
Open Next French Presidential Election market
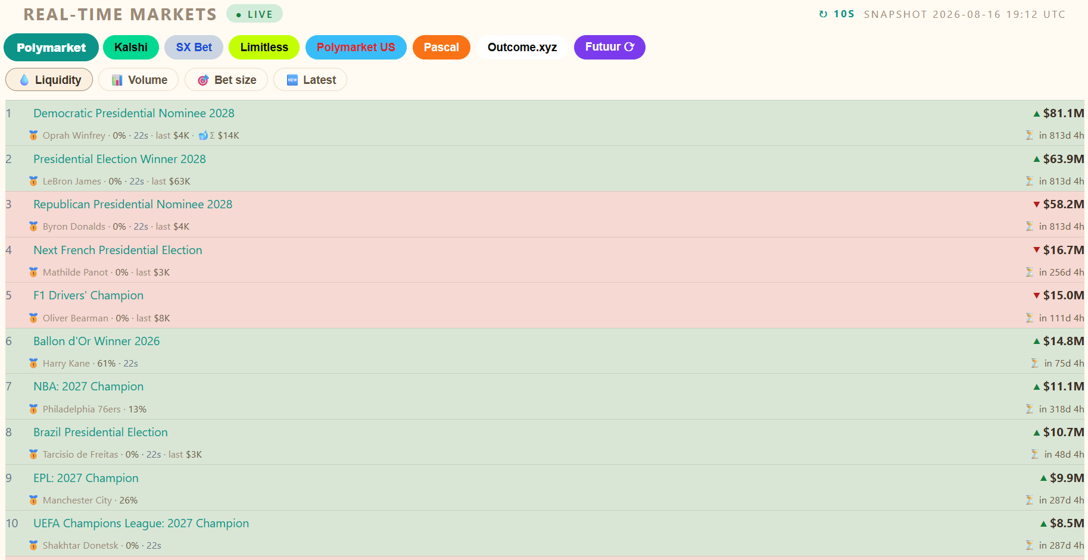tap(118, 250)
